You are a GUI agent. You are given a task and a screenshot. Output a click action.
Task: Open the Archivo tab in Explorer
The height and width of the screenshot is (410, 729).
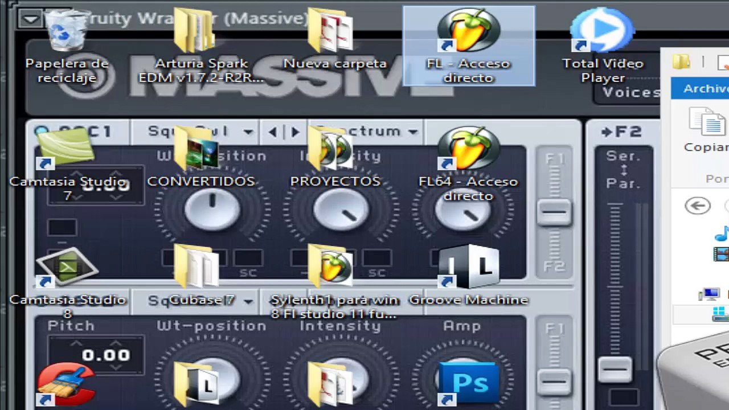[705, 88]
